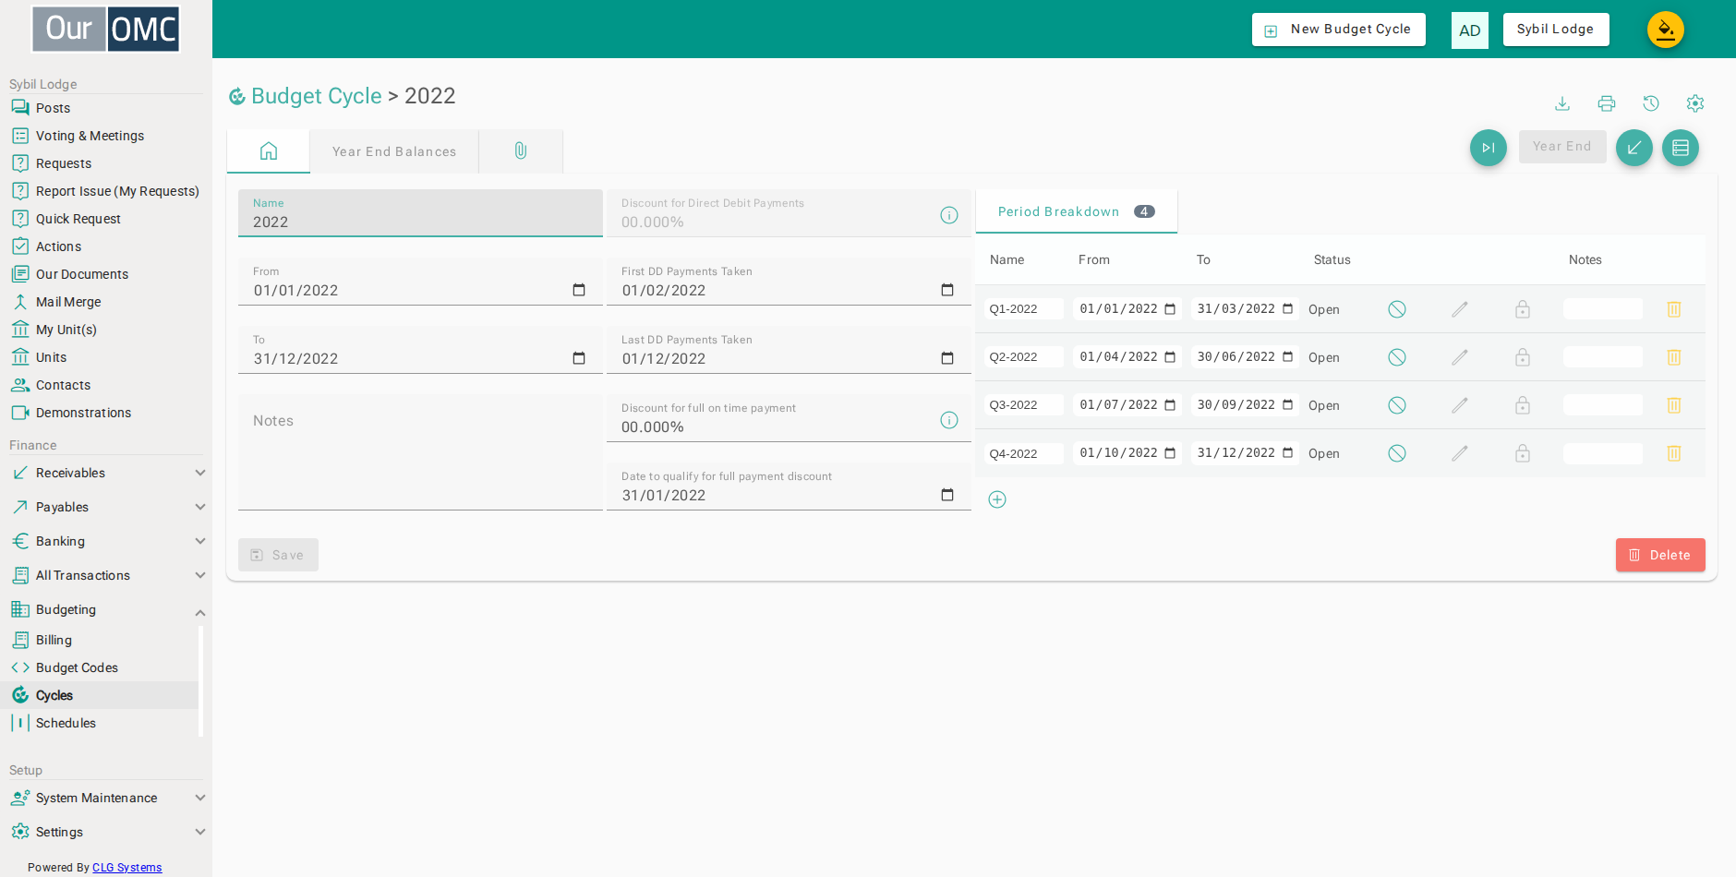Delete Q1-2022 with trash icon

click(x=1674, y=309)
